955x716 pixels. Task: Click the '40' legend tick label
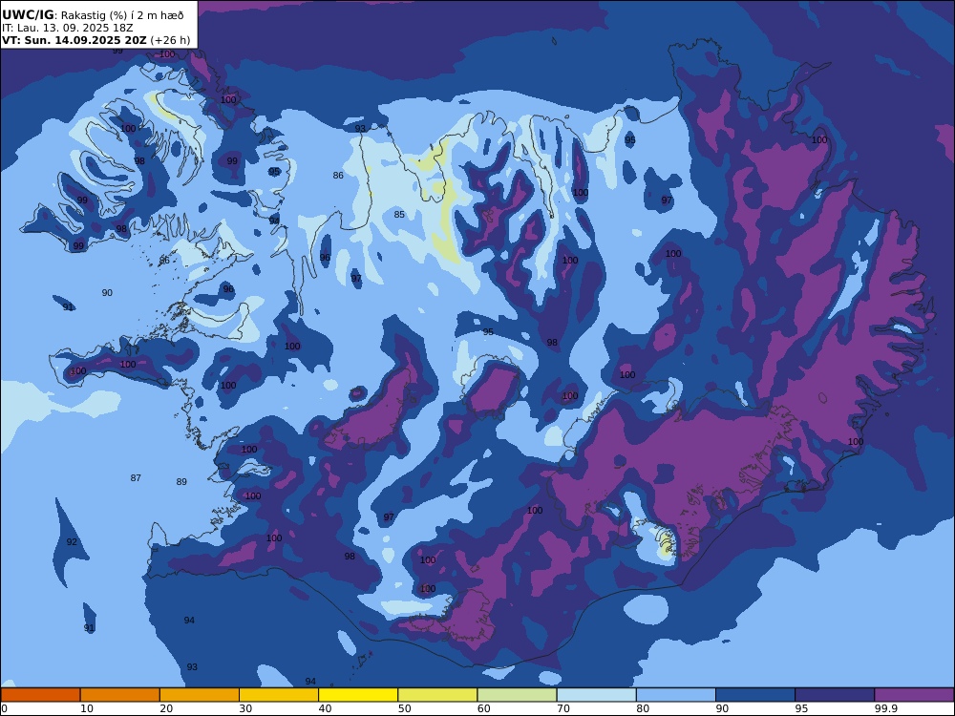point(326,708)
